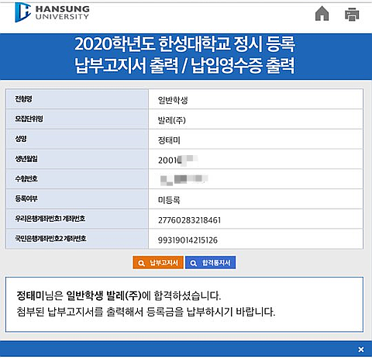Click the magnifier icon on 합격통지서 button
The width and height of the screenshot is (372, 359).
coord(193,263)
